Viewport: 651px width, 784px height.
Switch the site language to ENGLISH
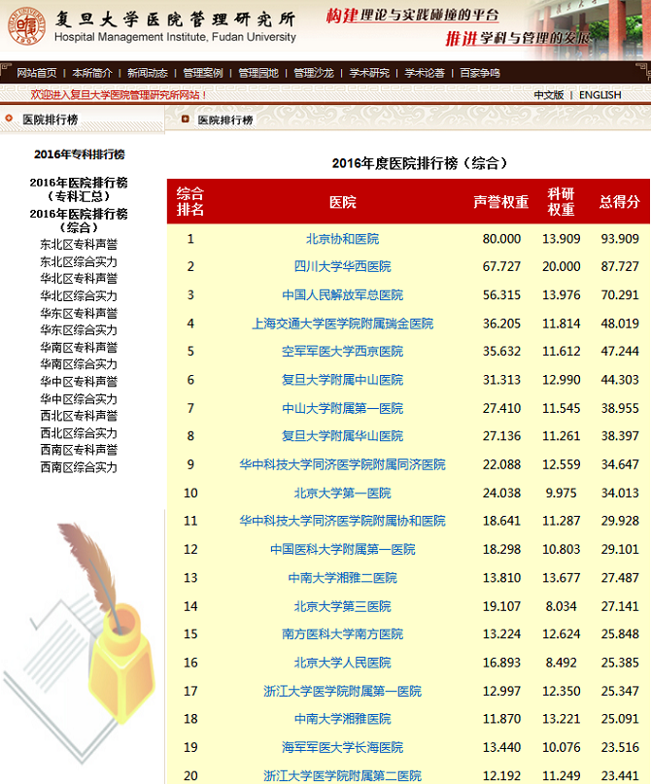pos(600,95)
